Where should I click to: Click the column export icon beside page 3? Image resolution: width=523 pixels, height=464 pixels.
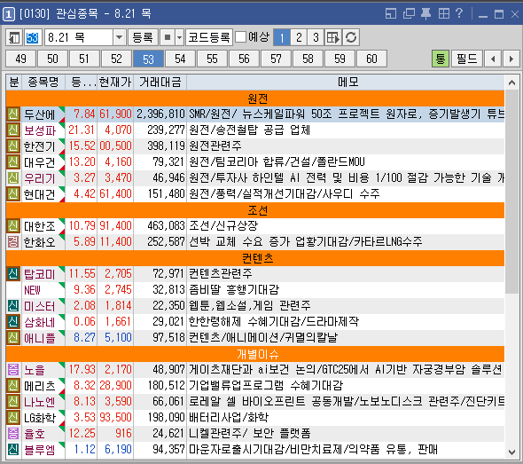tap(333, 37)
